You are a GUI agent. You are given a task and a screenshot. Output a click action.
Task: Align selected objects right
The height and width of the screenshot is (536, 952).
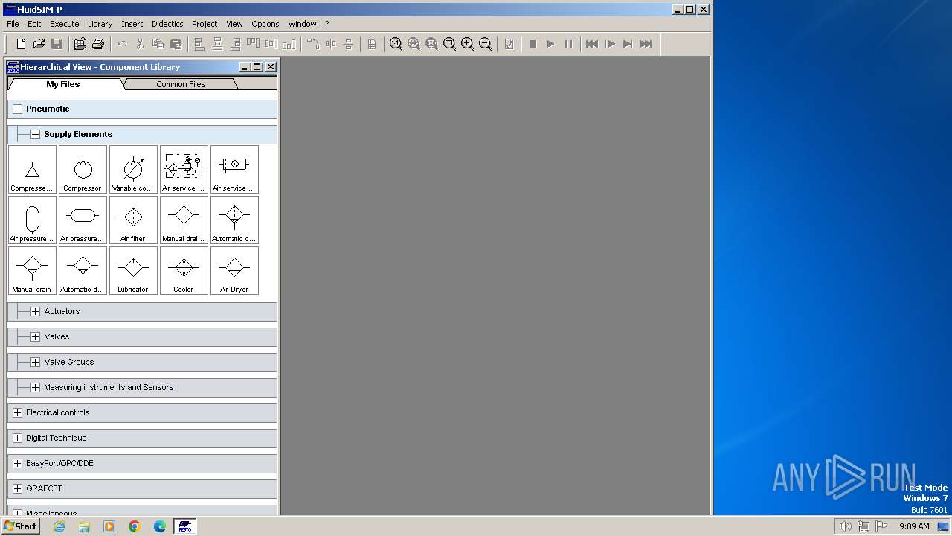235,44
